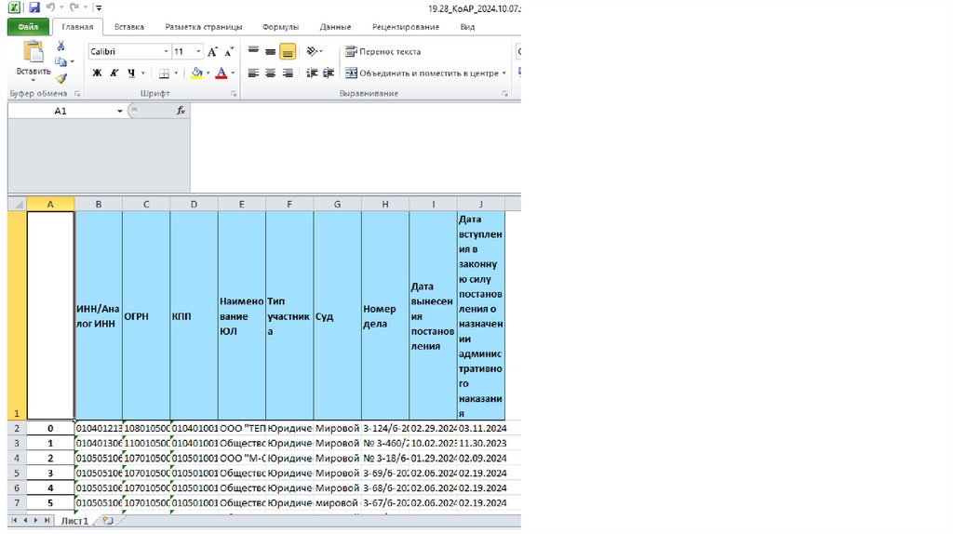
Task: Open the quick access toolbar customize arrow
Action: pyautogui.click(x=99, y=8)
